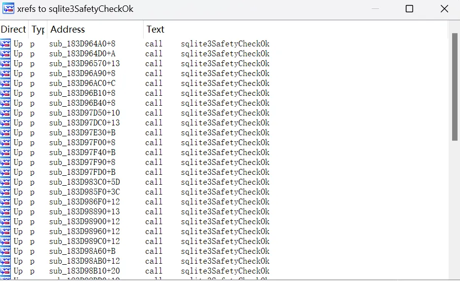
Task: Select address sub_183D96570+13
Action: pos(84,63)
